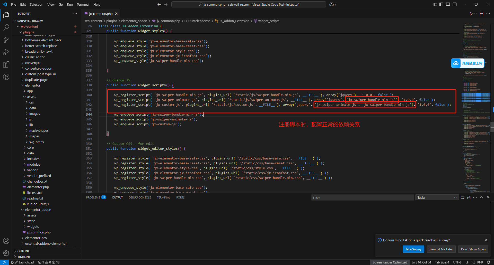Toggle output auto-scroll lock icon
Viewport: 494px width, 265px height.
coord(469,197)
